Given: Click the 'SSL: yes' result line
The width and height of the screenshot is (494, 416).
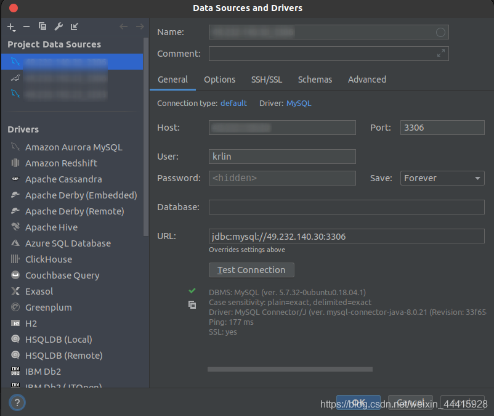Looking at the screenshot, I should (x=223, y=332).
